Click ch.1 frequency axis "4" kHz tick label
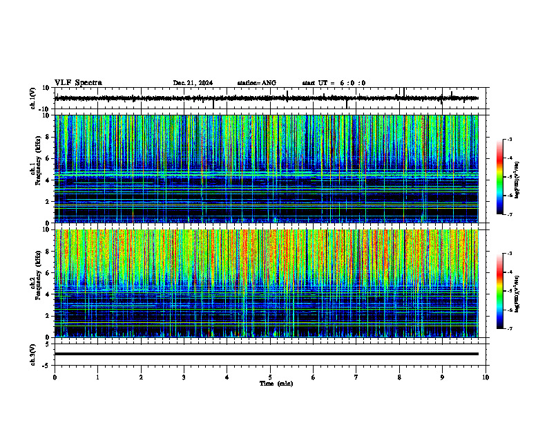Viewport: 547px width, 423px height. [48, 180]
